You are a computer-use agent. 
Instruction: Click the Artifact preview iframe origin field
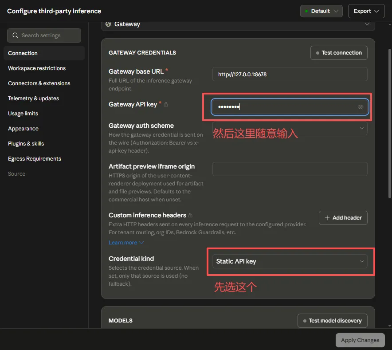[290, 169]
